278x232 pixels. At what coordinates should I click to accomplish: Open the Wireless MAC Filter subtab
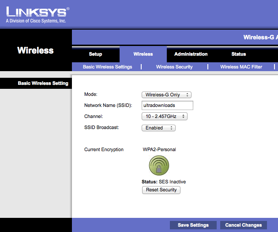tap(241, 67)
